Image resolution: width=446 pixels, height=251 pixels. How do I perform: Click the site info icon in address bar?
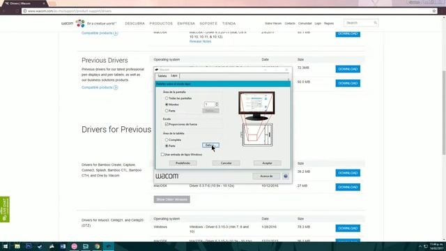coord(25,11)
